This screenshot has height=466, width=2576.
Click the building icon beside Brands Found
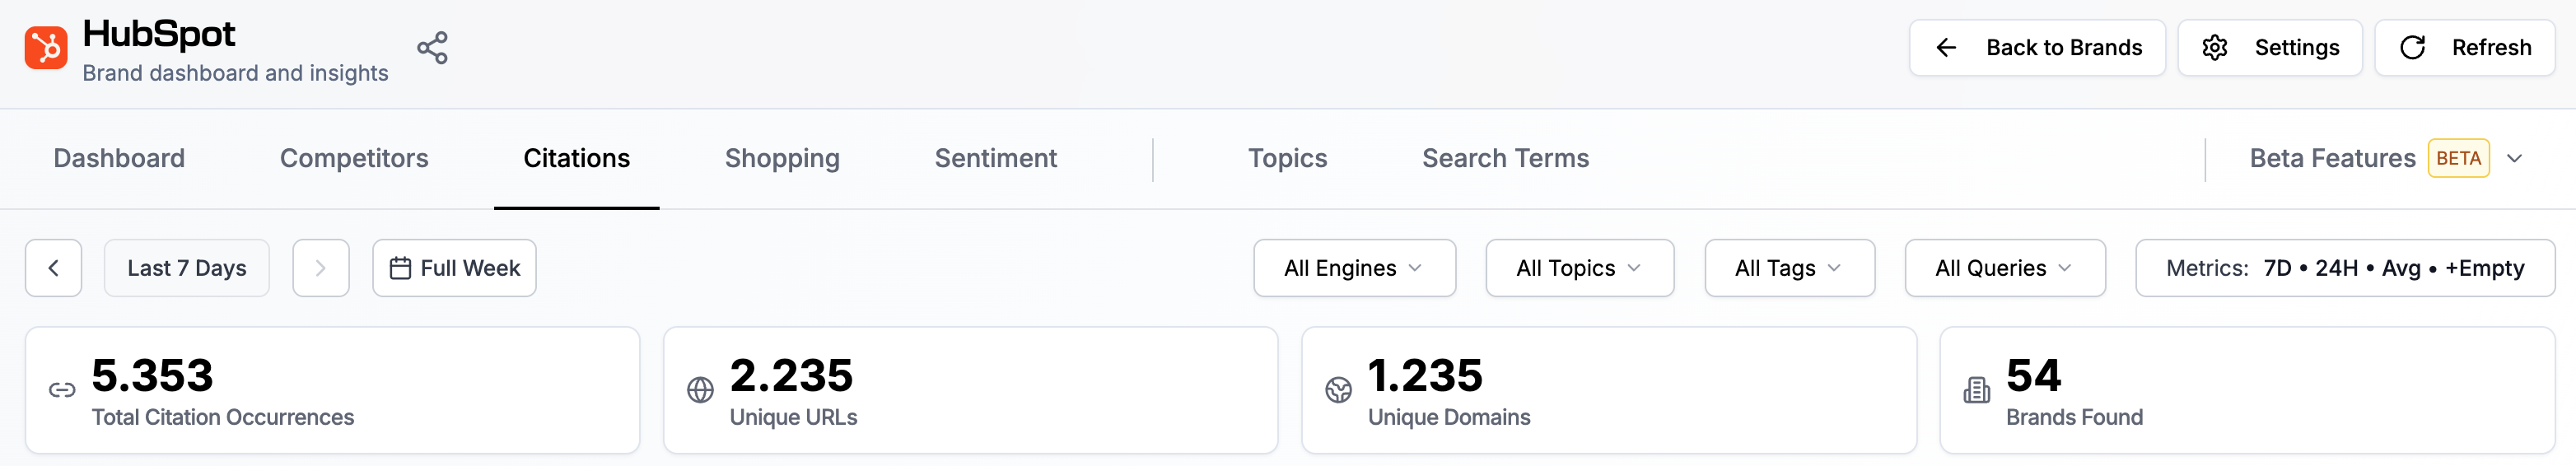pos(1976,390)
